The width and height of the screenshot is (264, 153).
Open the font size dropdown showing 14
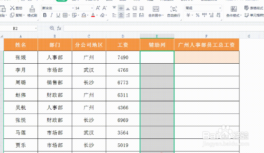(x=92, y=8)
